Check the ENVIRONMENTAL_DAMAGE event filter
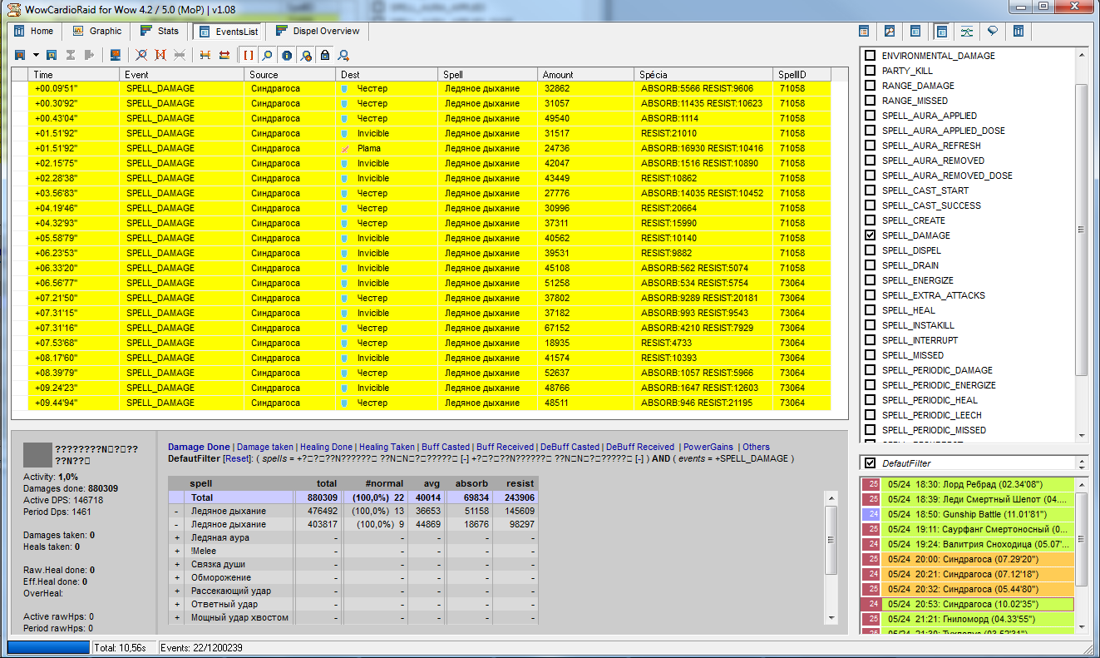 point(870,56)
